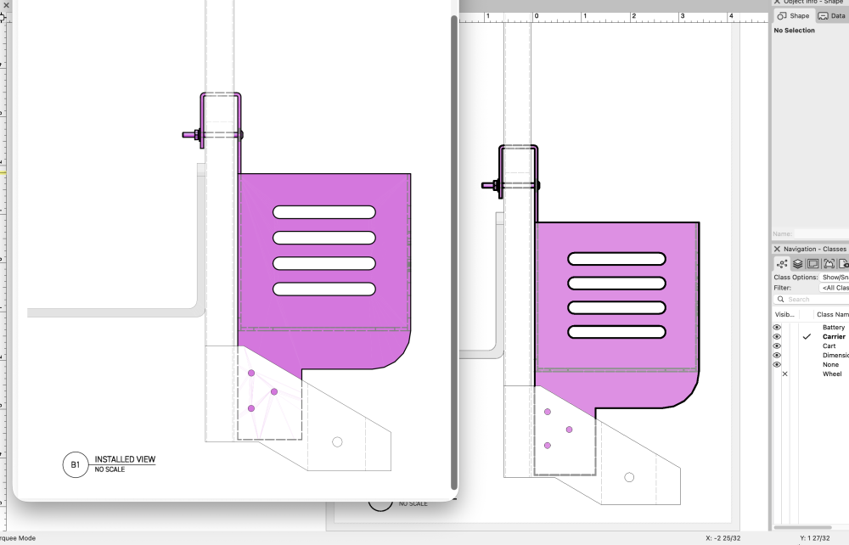Close the Object Info palette
Screen dimensions: 849x545
pos(777,2)
